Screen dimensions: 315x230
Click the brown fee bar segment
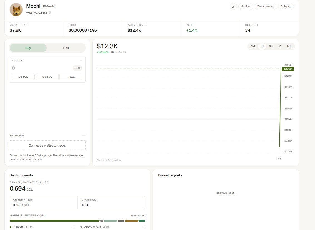[132, 221]
